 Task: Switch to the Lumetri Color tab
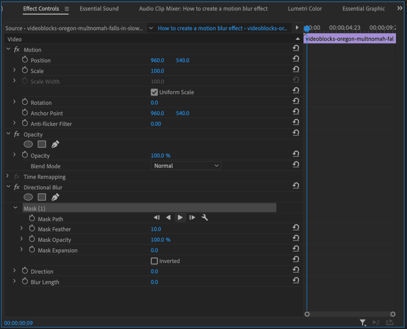tap(305, 9)
